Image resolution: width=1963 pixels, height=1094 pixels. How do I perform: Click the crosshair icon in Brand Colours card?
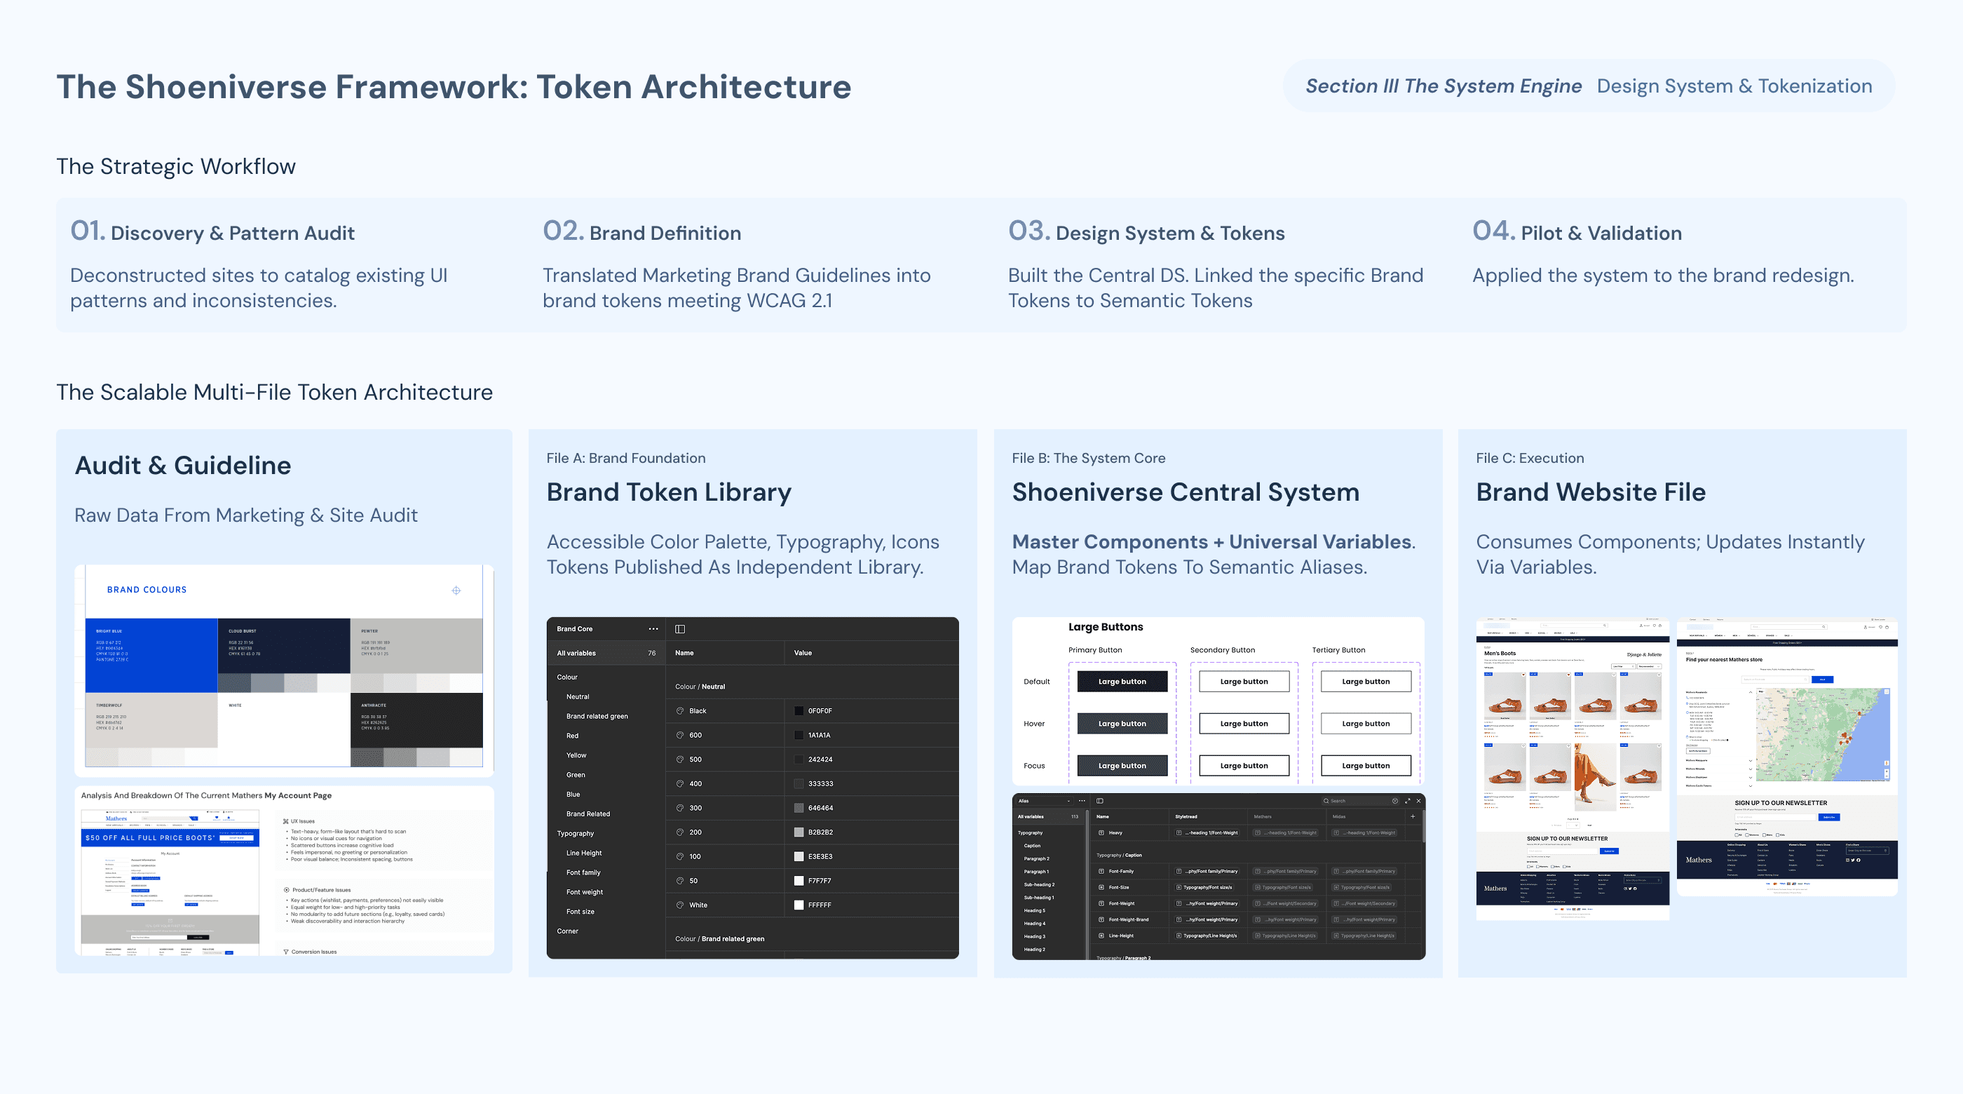[x=456, y=590]
